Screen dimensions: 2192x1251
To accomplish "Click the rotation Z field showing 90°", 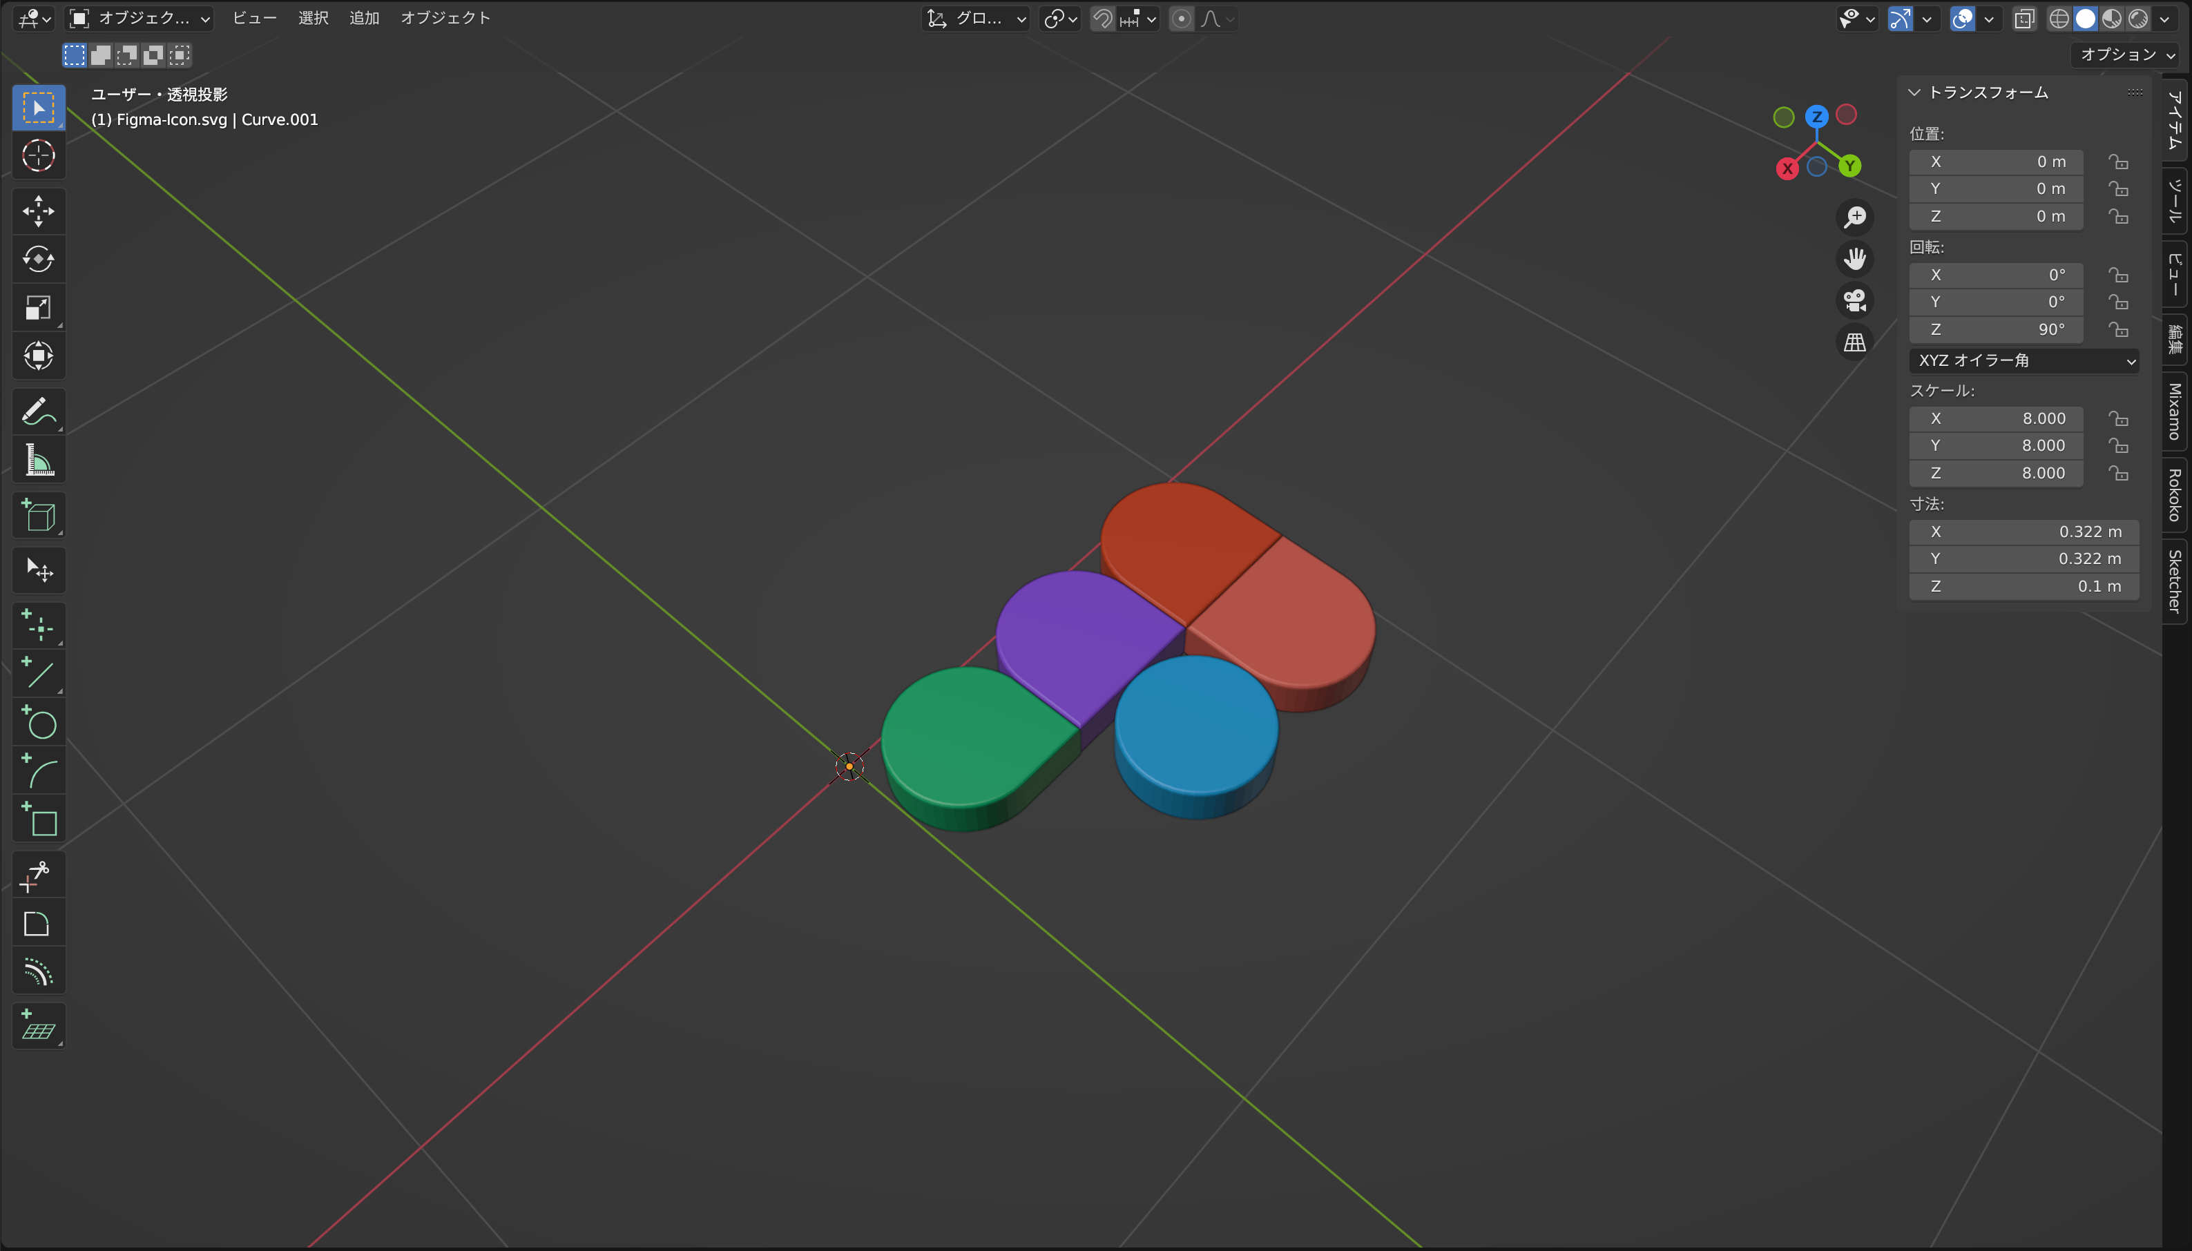I will [1995, 330].
